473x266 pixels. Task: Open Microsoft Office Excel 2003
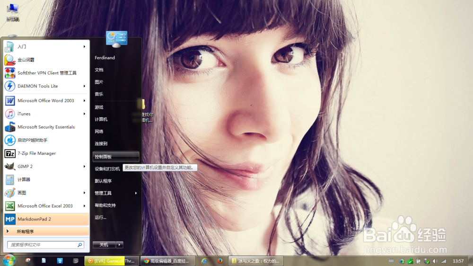click(46, 206)
